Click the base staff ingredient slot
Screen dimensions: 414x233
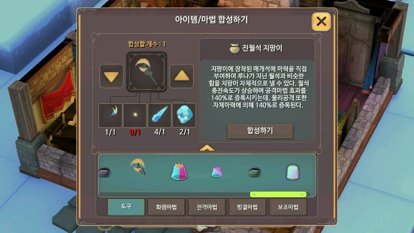pos(110,116)
